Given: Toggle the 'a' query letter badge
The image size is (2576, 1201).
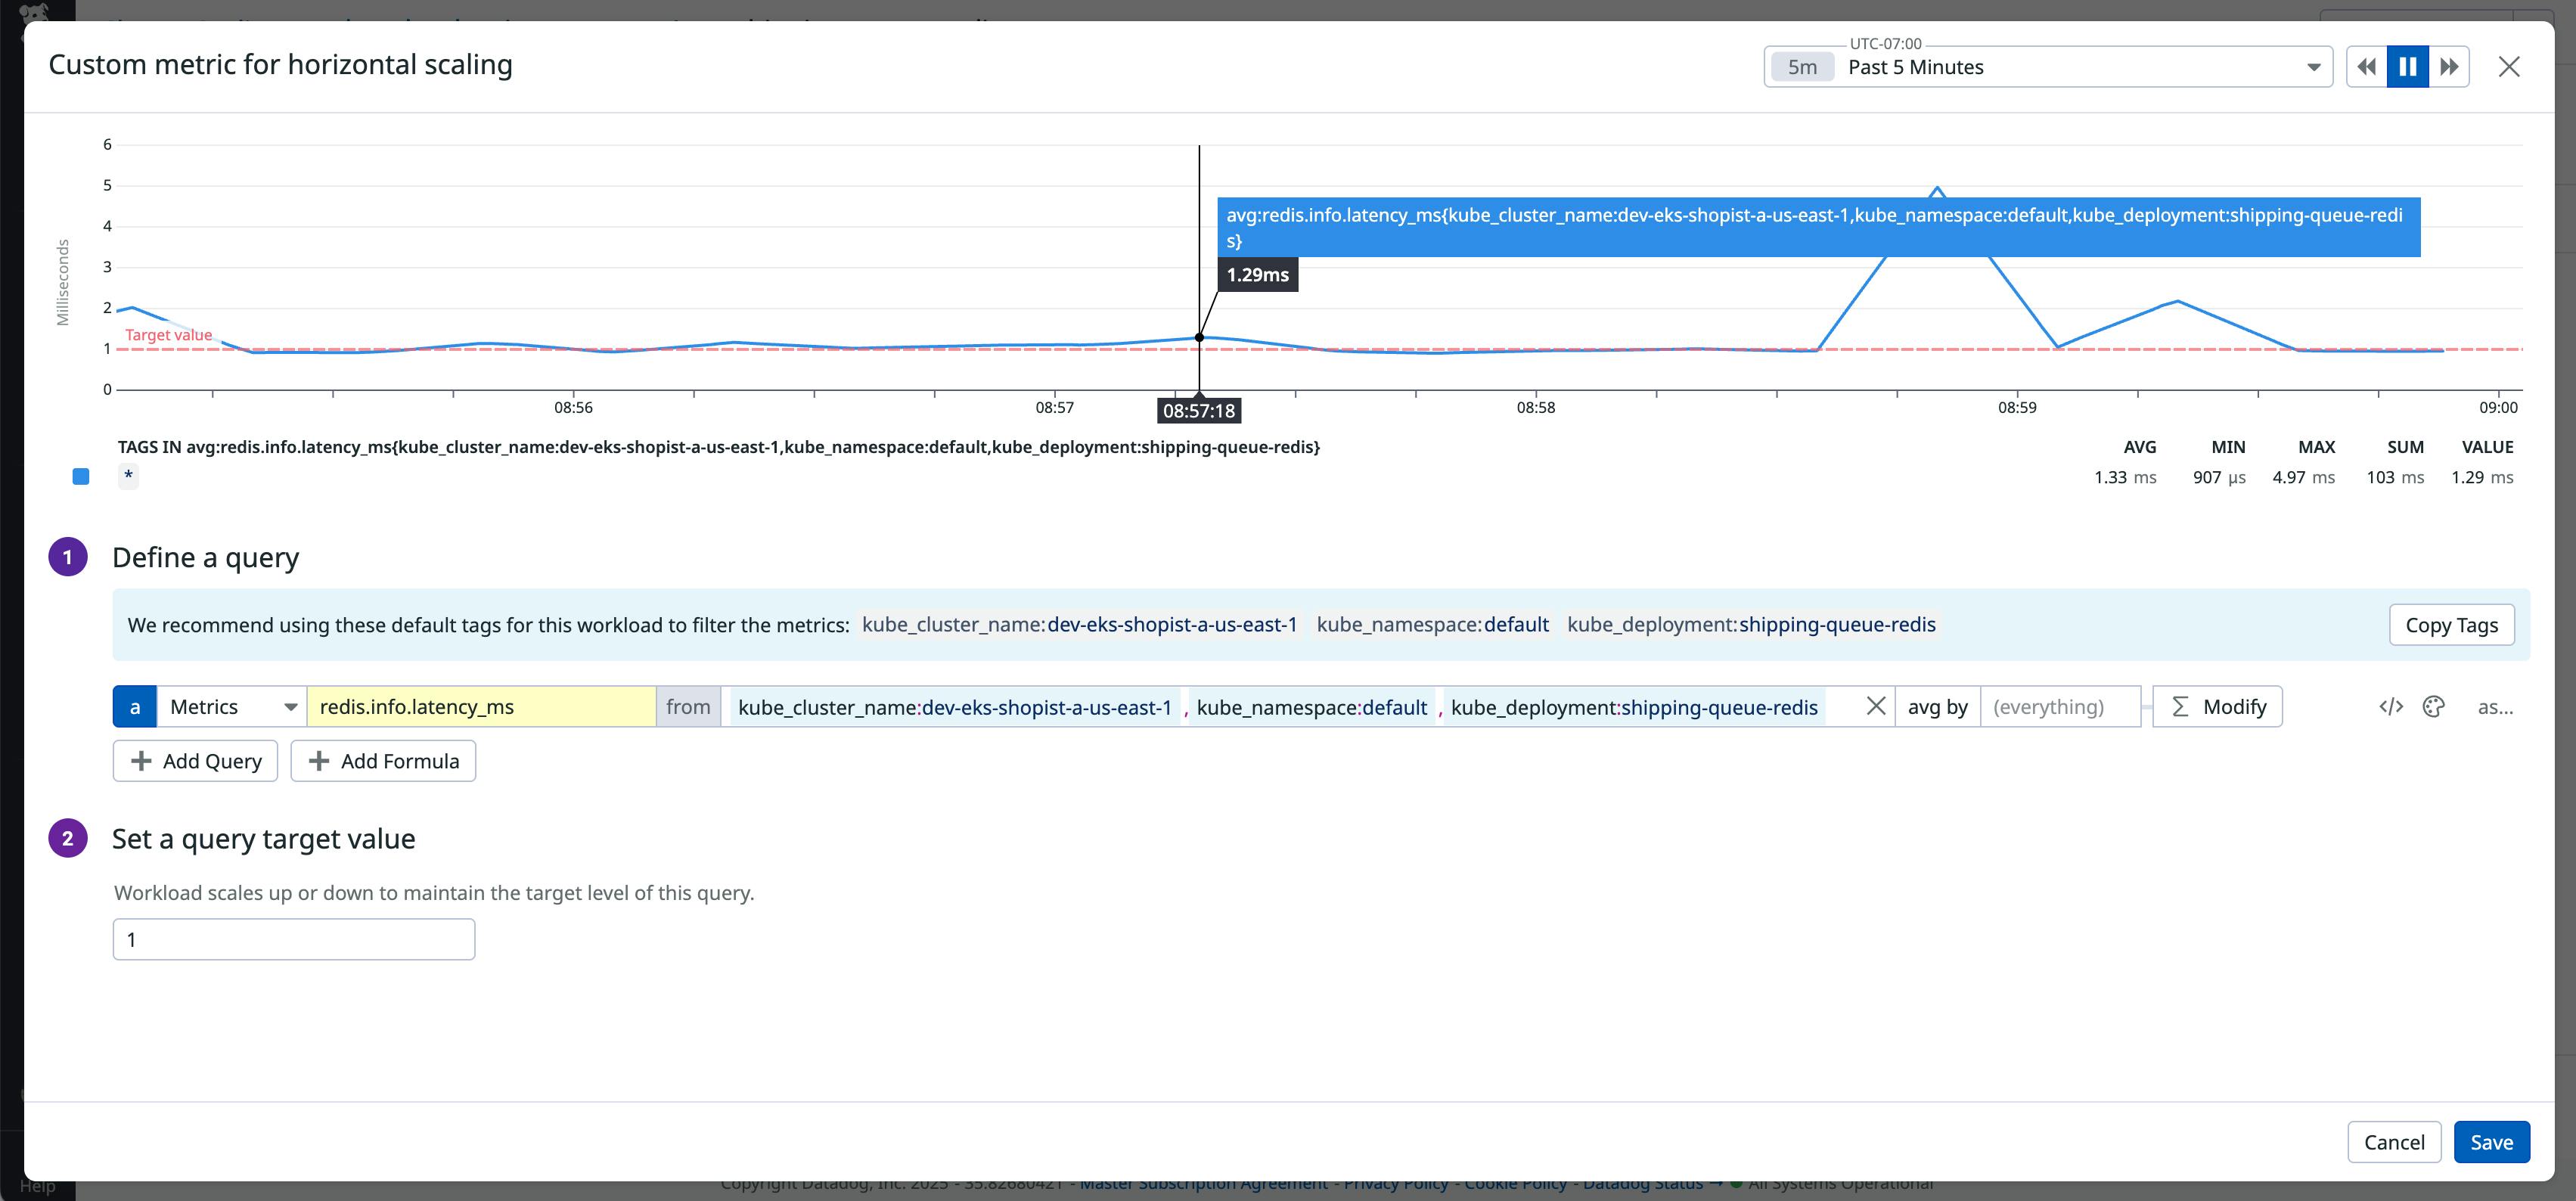Looking at the screenshot, I should point(135,706).
